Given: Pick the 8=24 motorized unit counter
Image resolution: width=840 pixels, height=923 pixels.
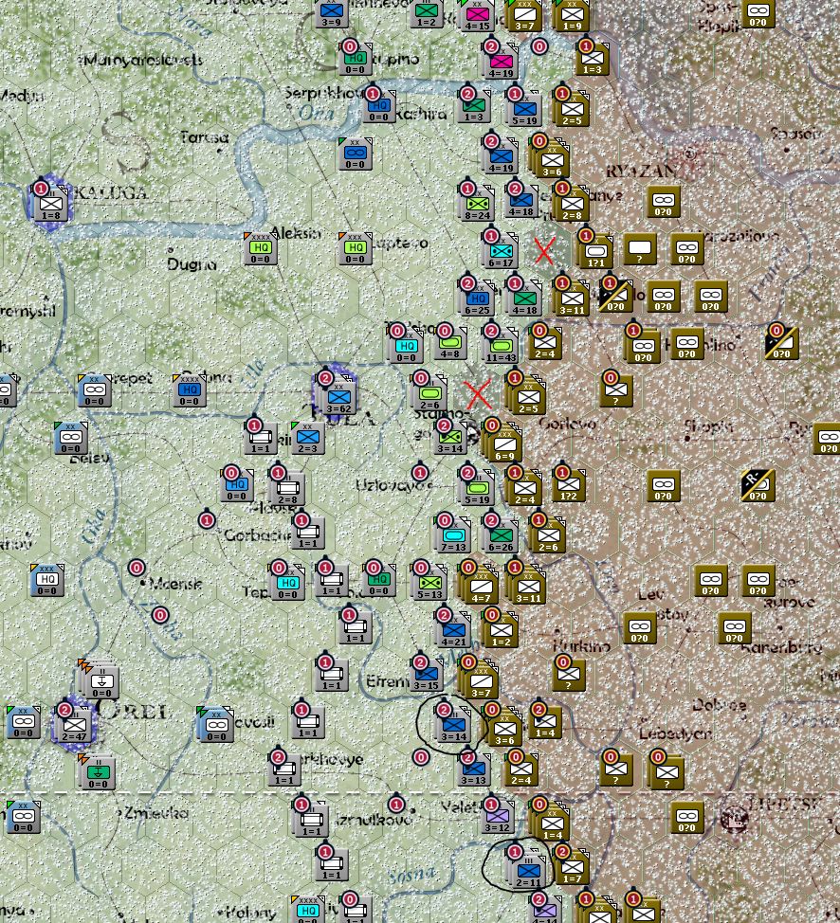Looking at the screenshot, I should click(x=477, y=204).
